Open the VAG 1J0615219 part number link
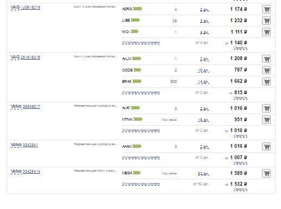281x209 pixels. (x=30, y=8)
